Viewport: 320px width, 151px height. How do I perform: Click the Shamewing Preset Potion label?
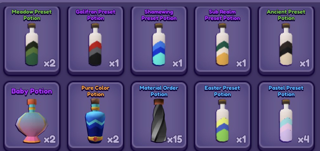tap(159, 15)
